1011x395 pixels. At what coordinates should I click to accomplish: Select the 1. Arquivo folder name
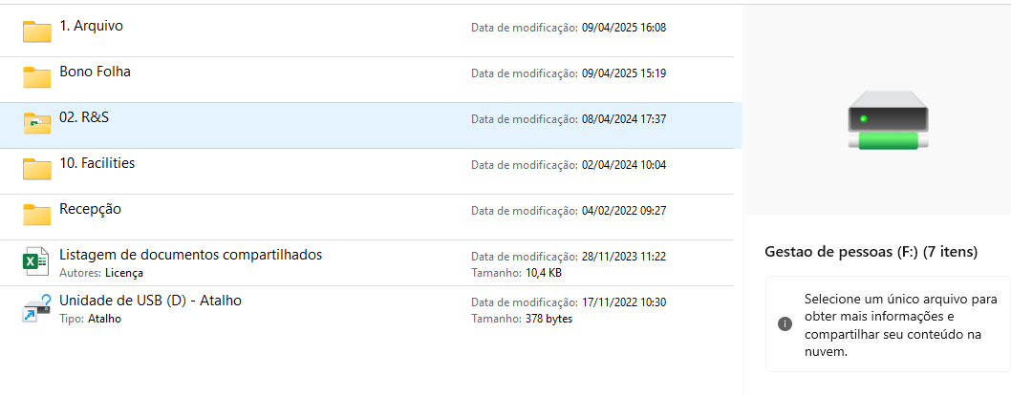[x=91, y=26]
